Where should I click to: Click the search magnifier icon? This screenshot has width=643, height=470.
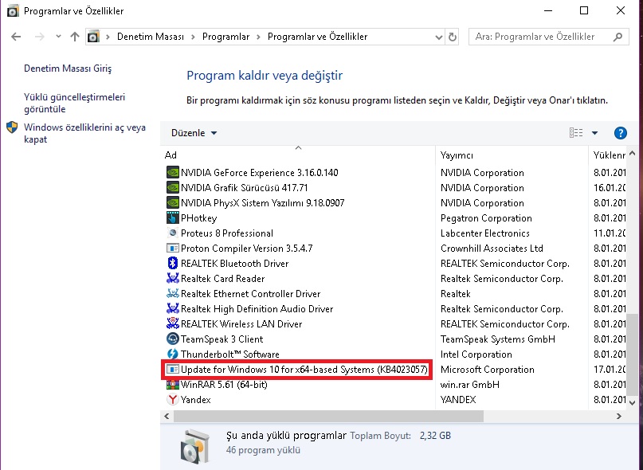618,37
